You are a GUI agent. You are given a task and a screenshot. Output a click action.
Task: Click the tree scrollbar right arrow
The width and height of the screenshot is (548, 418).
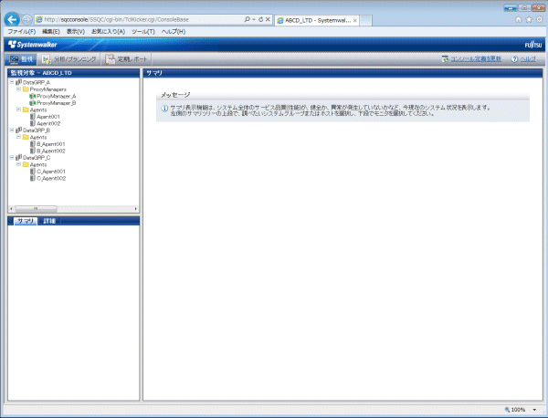coord(136,209)
